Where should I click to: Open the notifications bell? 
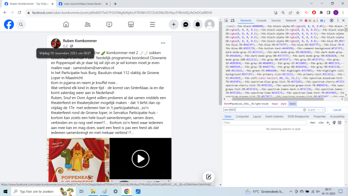[x=197, y=24]
